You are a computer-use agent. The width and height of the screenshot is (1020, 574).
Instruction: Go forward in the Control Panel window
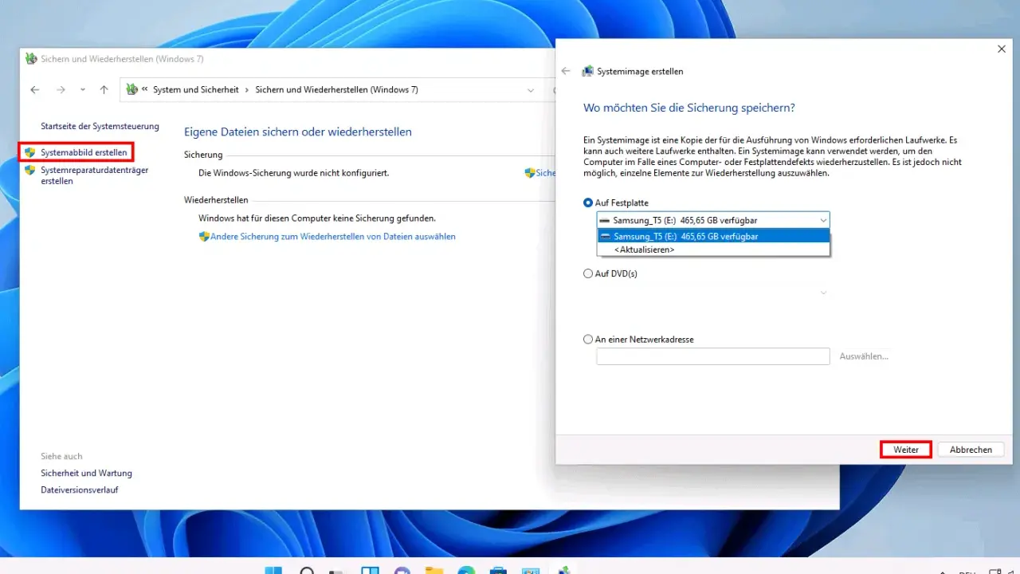coord(61,90)
